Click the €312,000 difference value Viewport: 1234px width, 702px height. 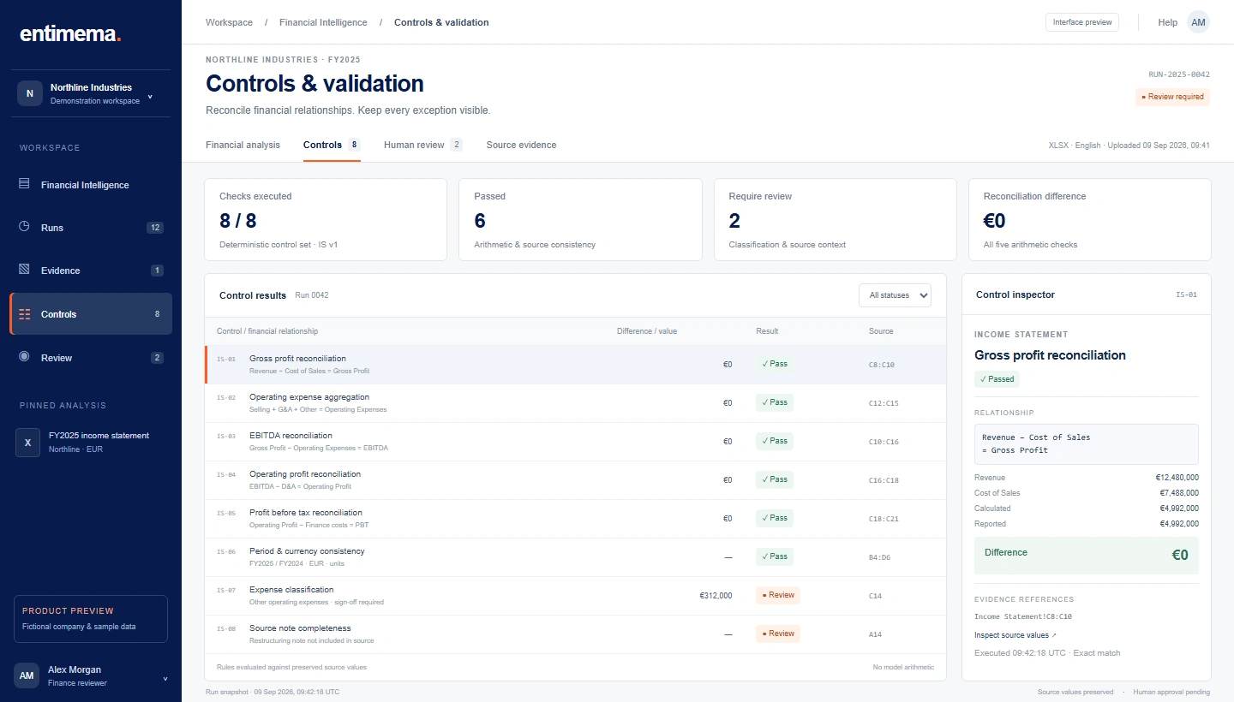tap(716, 596)
